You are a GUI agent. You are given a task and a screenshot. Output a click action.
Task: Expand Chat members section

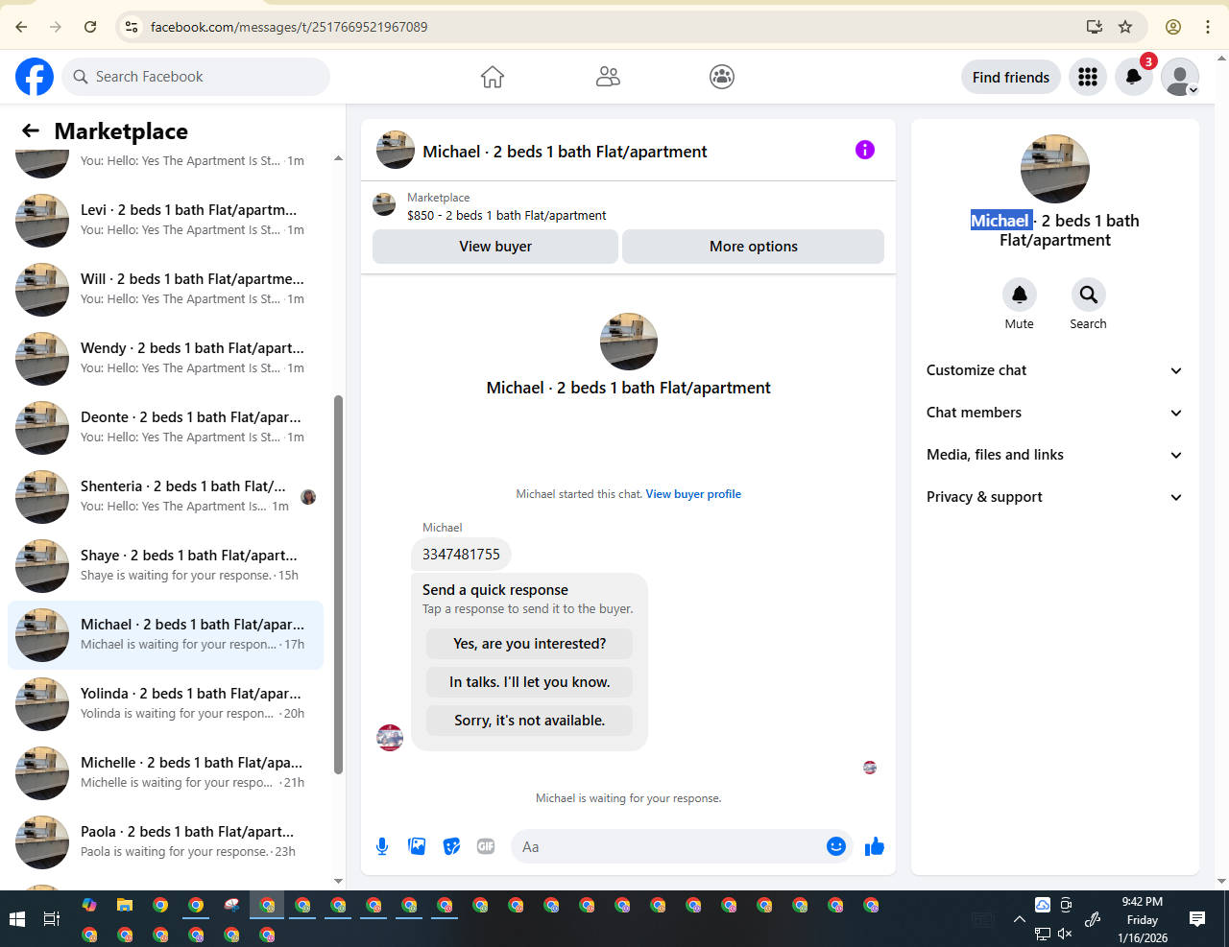(1054, 413)
